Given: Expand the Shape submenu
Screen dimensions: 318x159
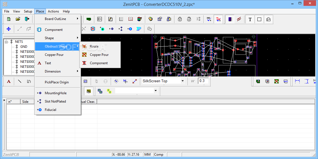Looking at the screenshot, I should (x=58, y=38).
